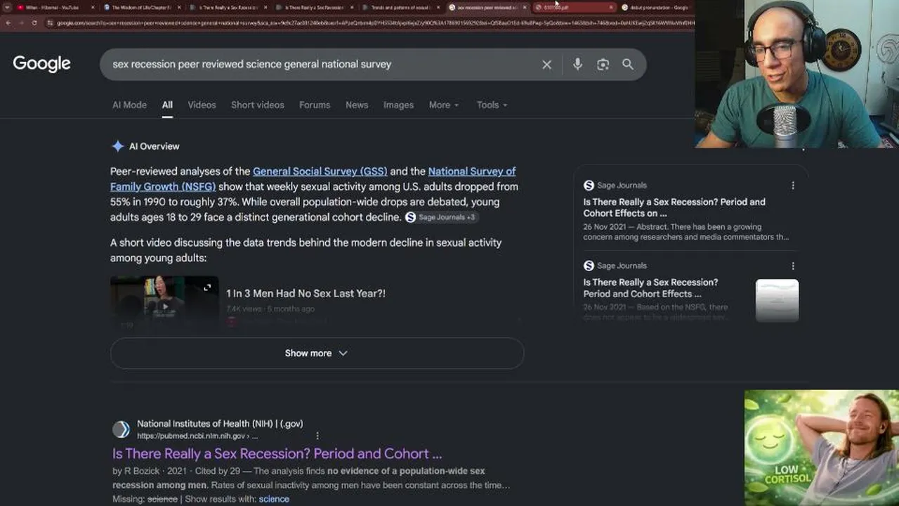This screenshot has width=899, height=506.
Task: Submit search with the magnifying glass icon
Action: pyautogui.click(x=628, y=65)
